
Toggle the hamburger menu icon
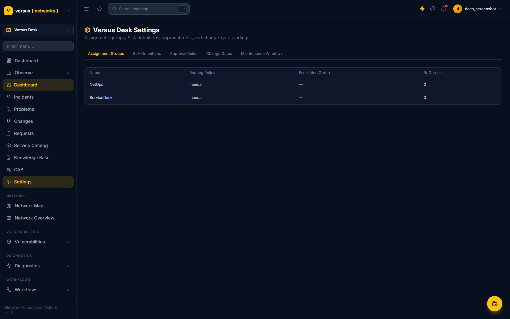86,9
